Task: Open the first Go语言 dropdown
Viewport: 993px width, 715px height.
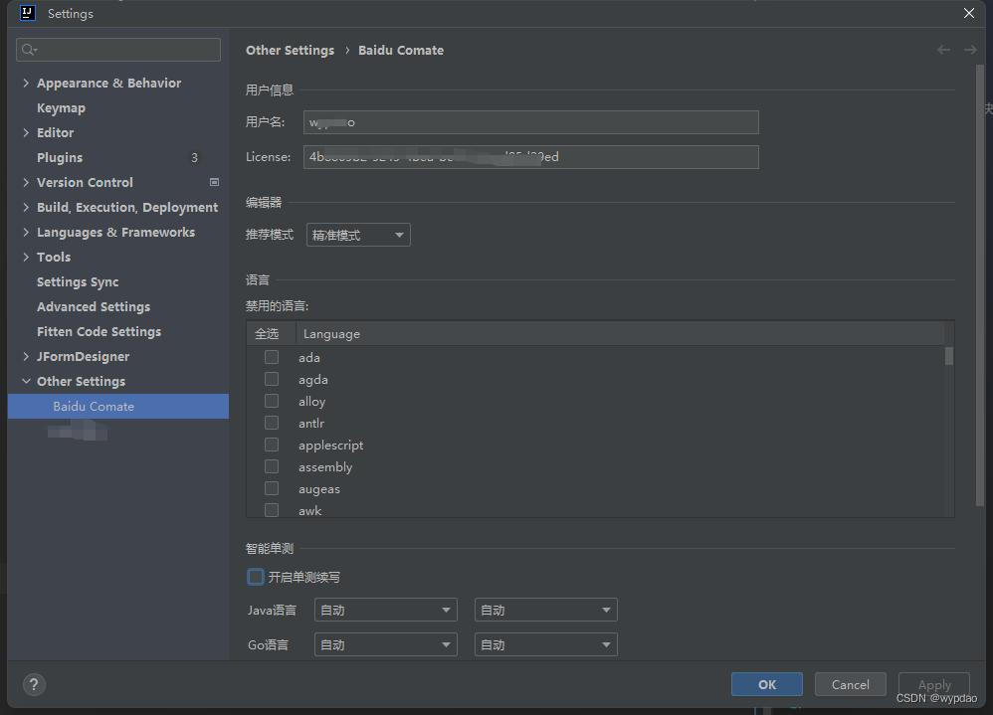Action: pyautogui.click(x=386, y=644)
